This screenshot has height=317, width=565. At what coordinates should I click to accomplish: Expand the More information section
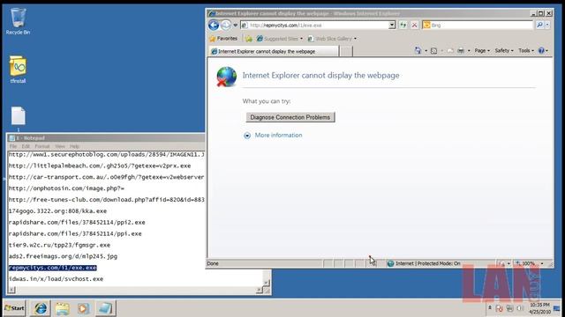273,135
